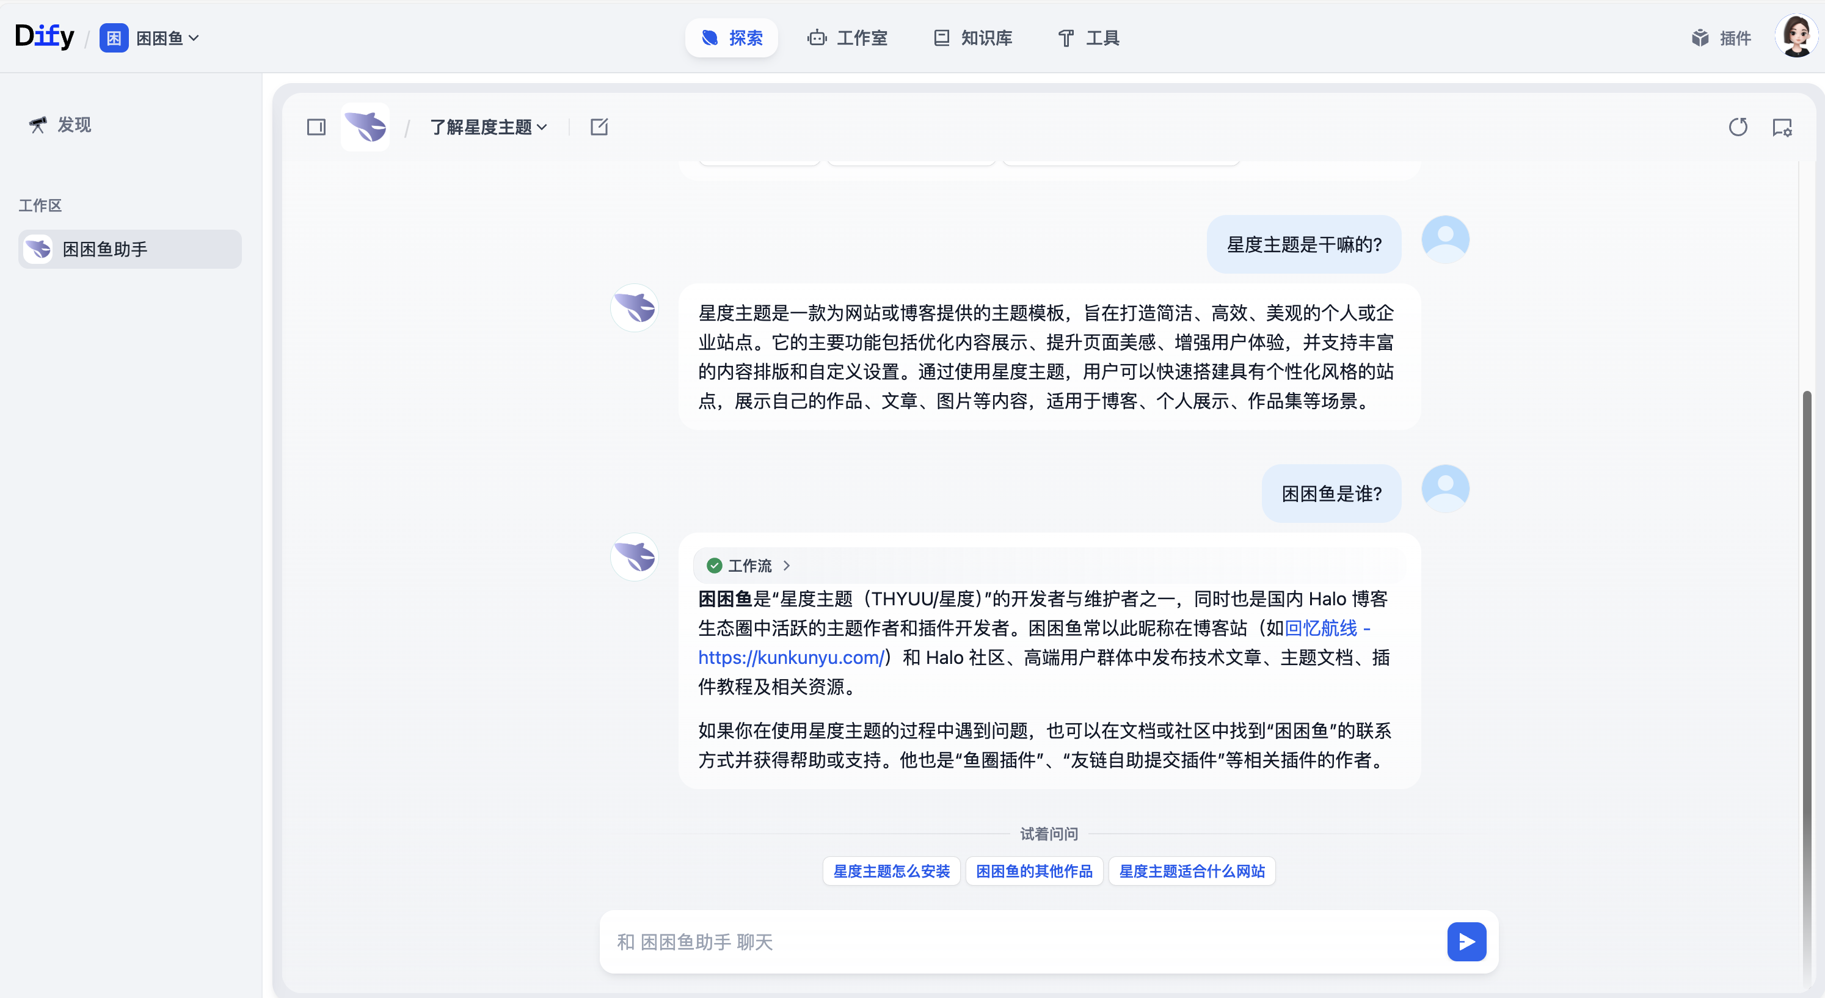Click user avatar beside 困困鱼是谁?
1825x998 pixels.
coord(1445,489)
